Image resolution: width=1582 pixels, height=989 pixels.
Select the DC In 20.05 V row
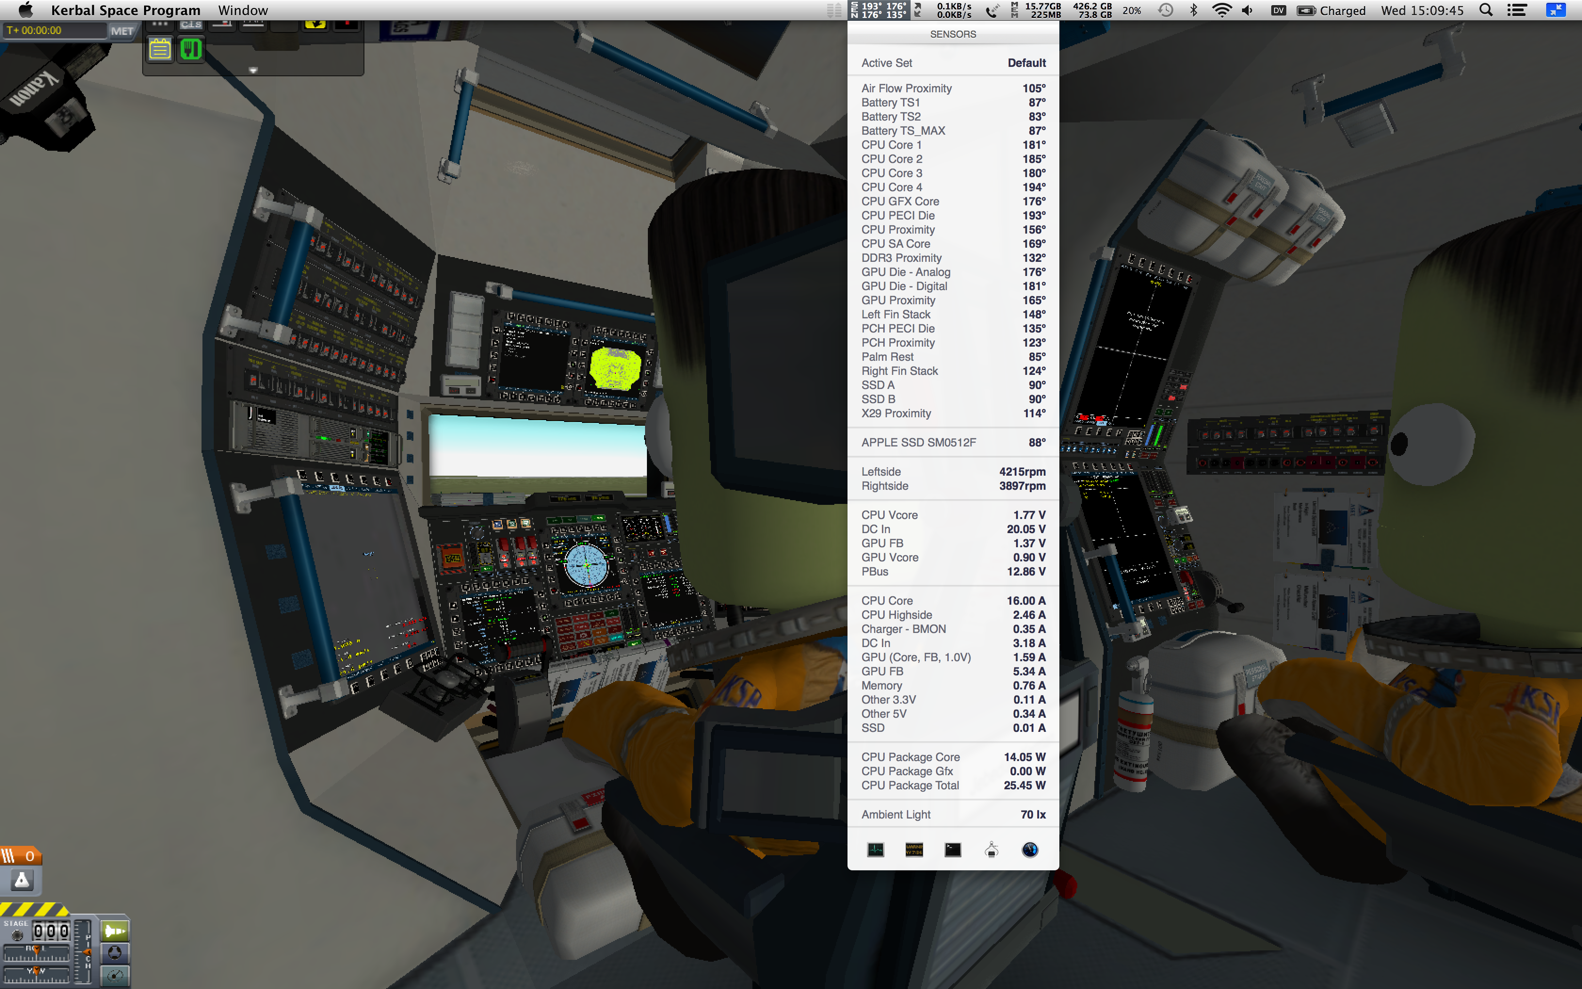953,529
